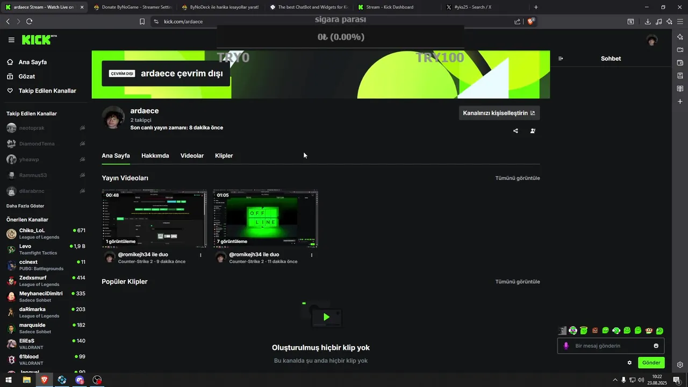This screenshot has height=387, width=688.
Task: Open MeyhaneciDimitri channel
Action: click(46, 297)
